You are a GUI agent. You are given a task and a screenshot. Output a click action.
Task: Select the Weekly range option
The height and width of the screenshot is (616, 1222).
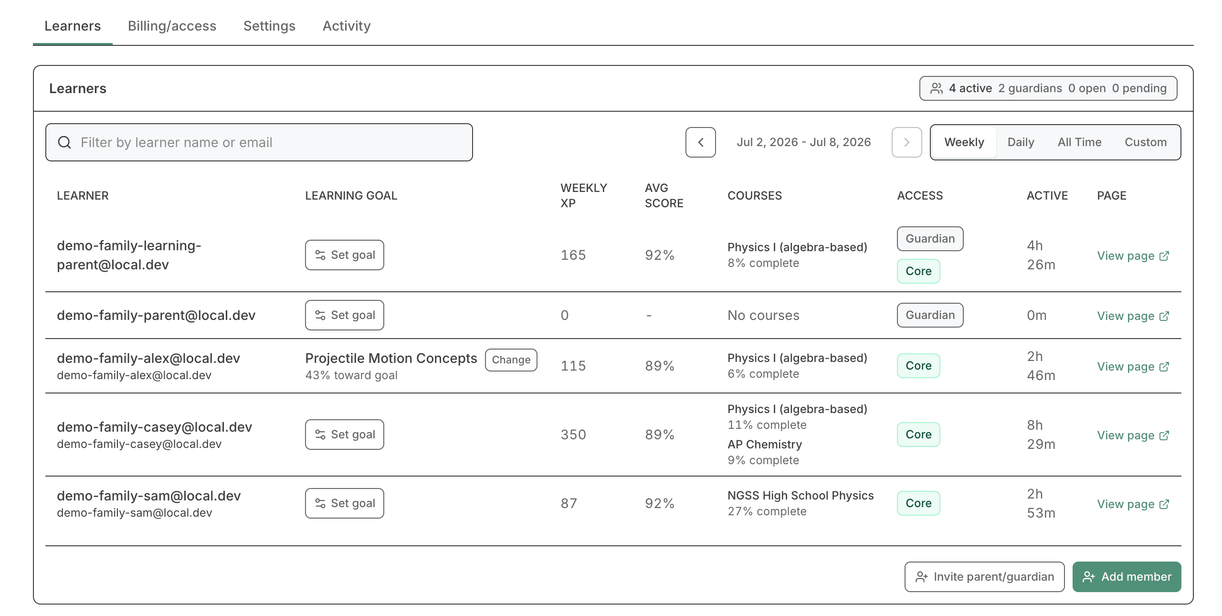[964, 142]
